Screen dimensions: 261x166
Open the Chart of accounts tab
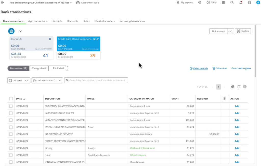tap(105, 21)
